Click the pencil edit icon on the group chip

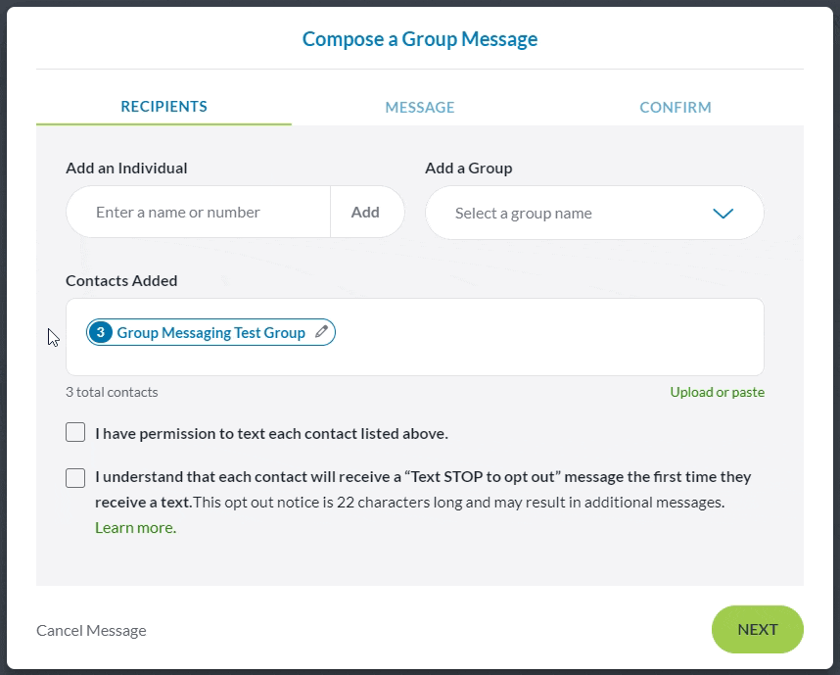321,332
